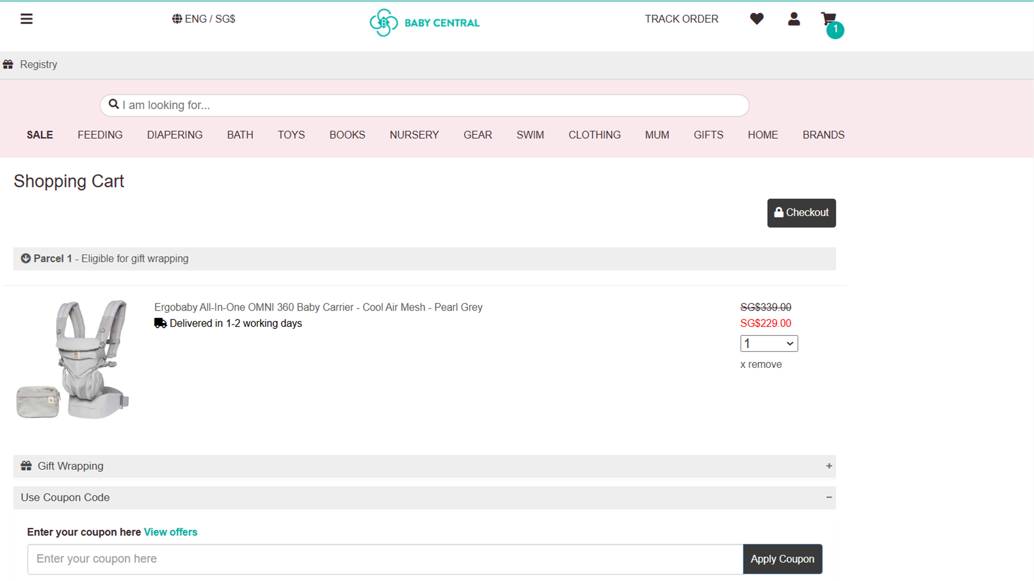Screen dimensions: 1034x581
Task: Open the FEEDING category
Action: pos(100,135)
